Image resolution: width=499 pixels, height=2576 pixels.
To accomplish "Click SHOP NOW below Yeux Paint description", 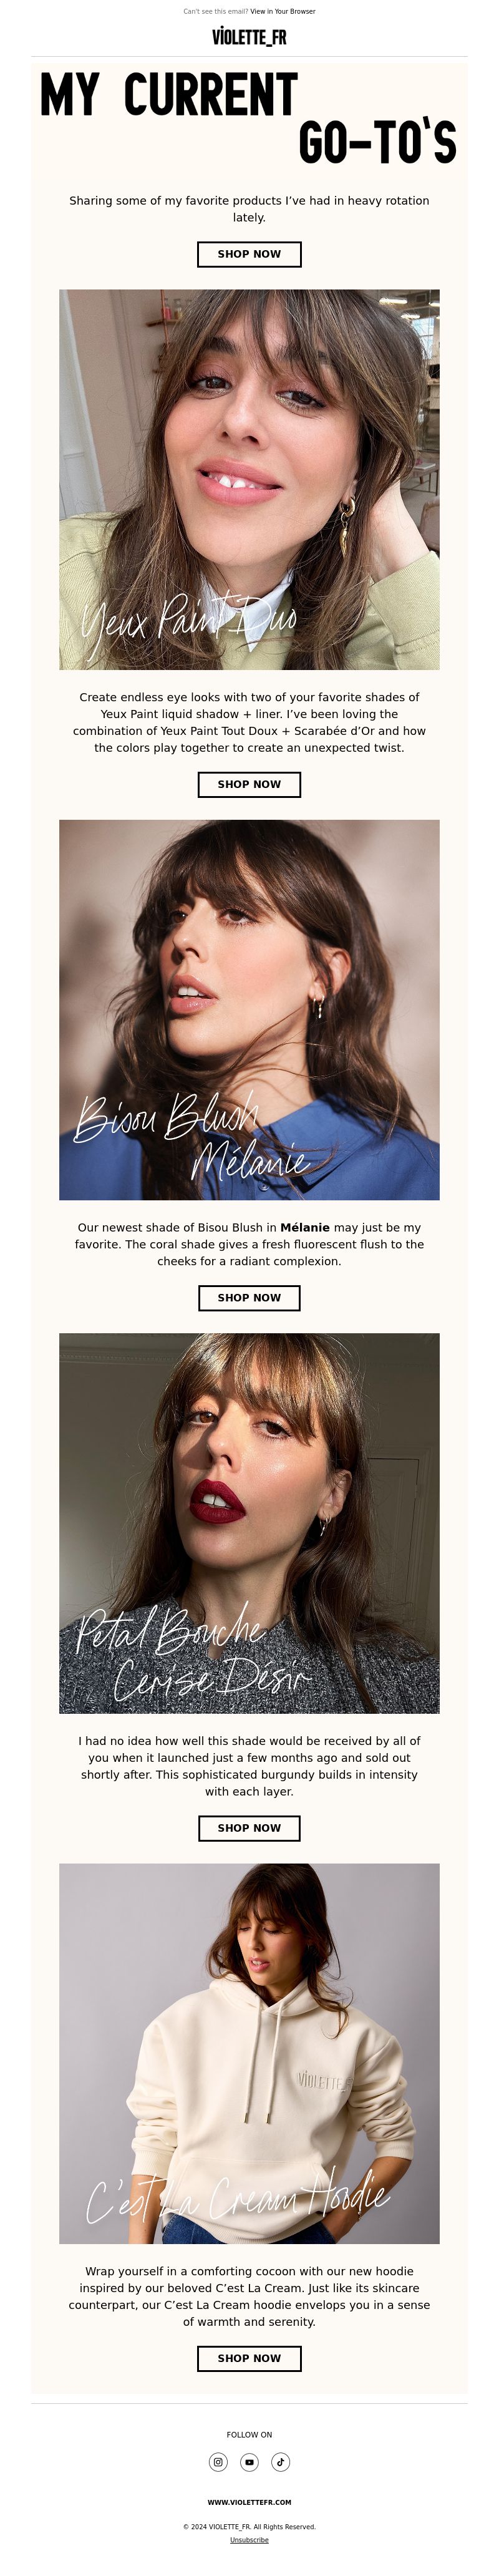I will 249,784.
